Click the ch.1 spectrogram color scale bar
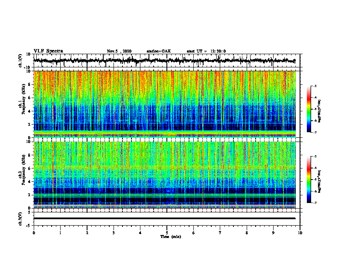Image resolution: width=338 pixels, height=261 pixels. (309, 109)
